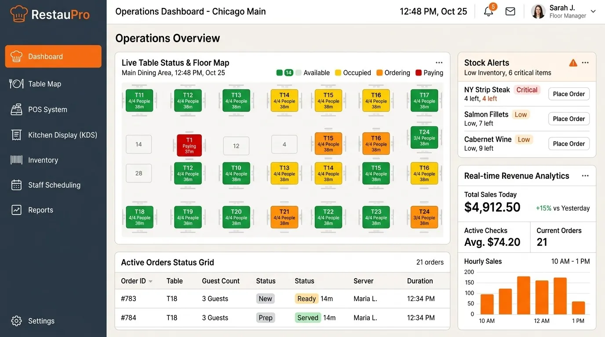The height and width of the screenshot is (337, 605).
Task: Select the orange T21 table
Action: click(x=284, y=217)
